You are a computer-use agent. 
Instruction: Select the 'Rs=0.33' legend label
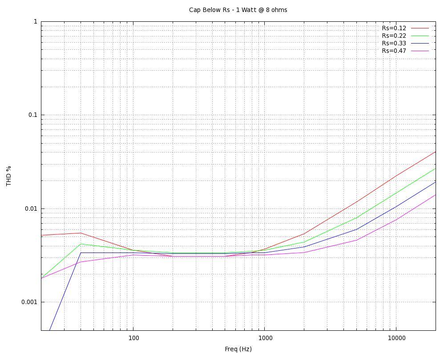coord(394,43)
